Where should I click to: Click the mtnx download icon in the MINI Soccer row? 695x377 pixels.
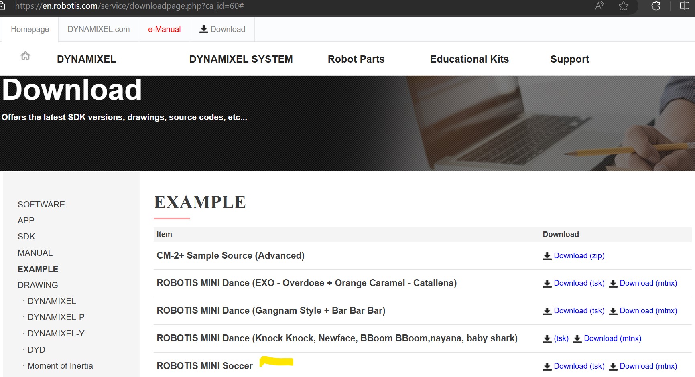tap(613, 367)
